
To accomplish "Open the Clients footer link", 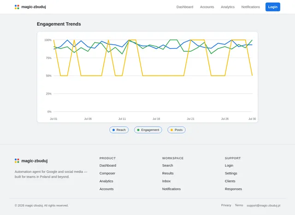I will click(230, 181).
